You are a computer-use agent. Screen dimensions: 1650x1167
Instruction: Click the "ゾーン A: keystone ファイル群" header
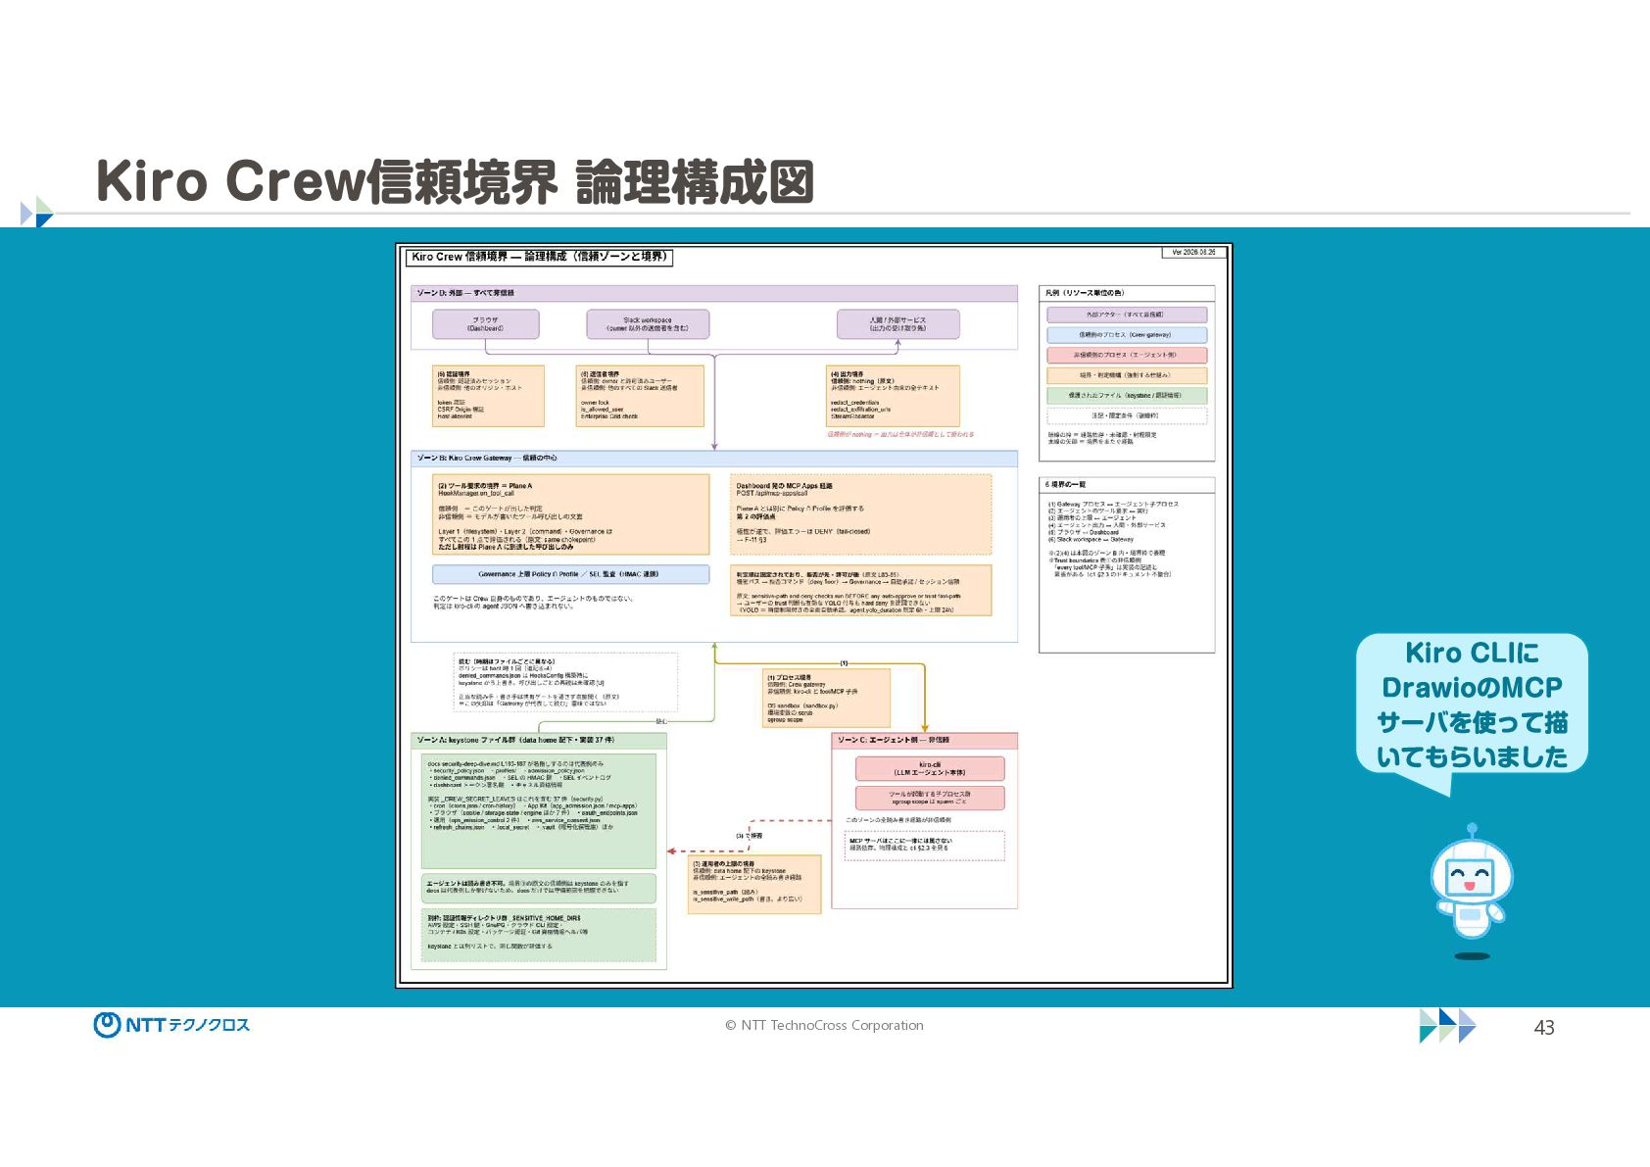point(539,741)
